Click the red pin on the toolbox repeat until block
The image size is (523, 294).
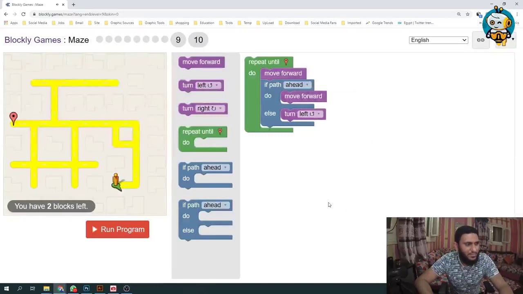(220, 131)
